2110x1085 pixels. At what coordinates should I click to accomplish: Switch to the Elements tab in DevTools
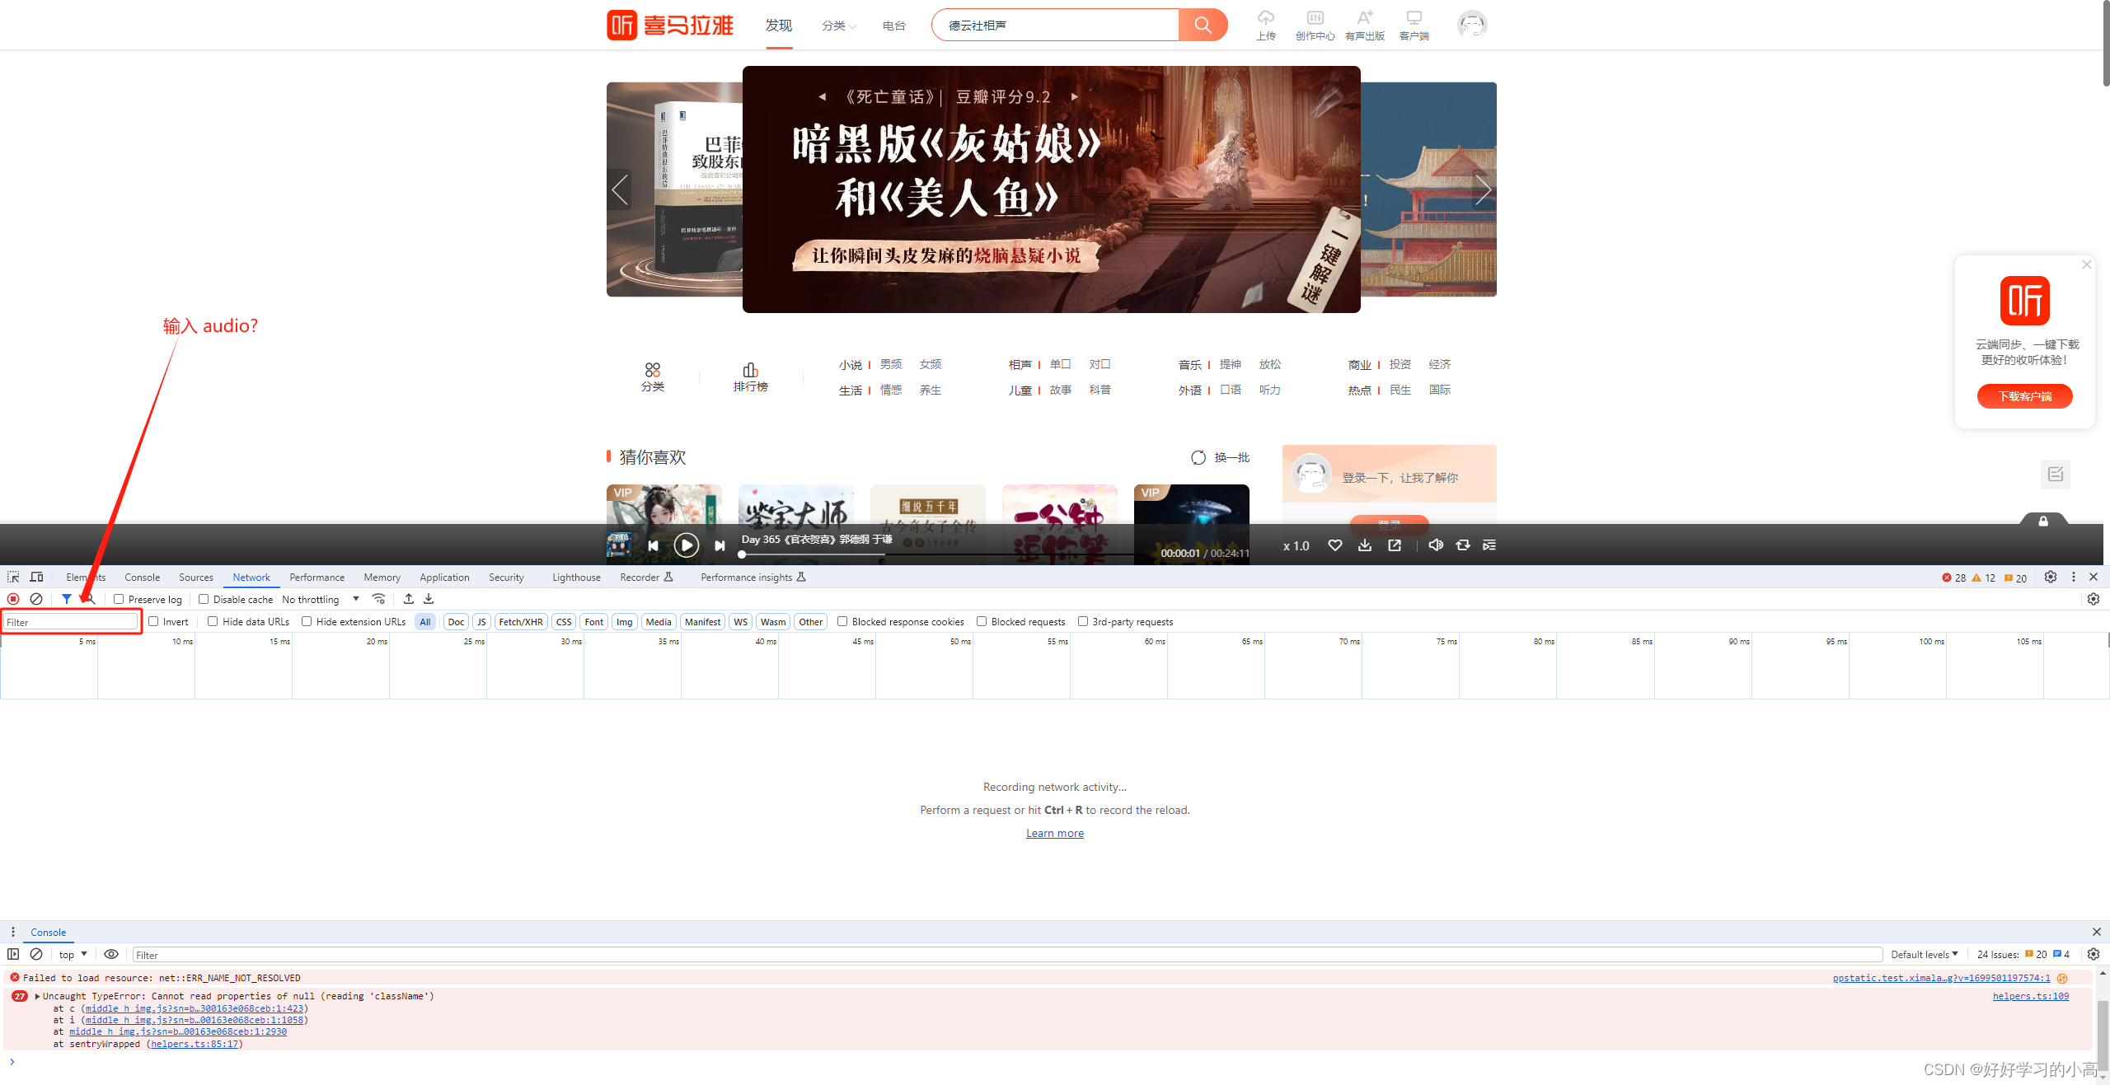pos(85,577)
